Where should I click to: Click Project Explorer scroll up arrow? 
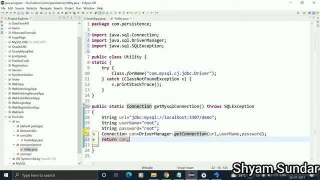[79, 23]
